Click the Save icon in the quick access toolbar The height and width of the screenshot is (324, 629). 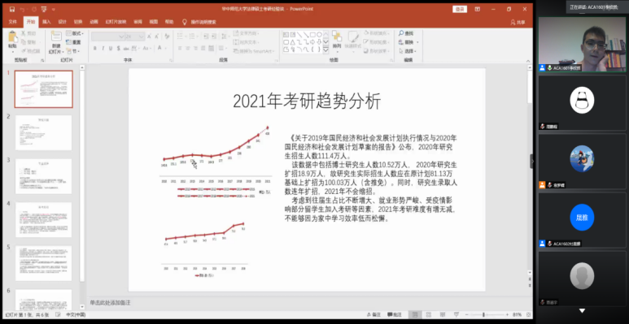11,9
